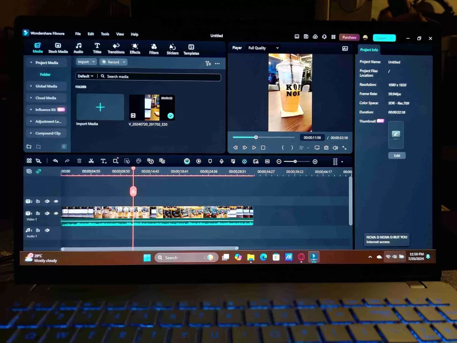Click the Play button in player

[x=254, y=148]
